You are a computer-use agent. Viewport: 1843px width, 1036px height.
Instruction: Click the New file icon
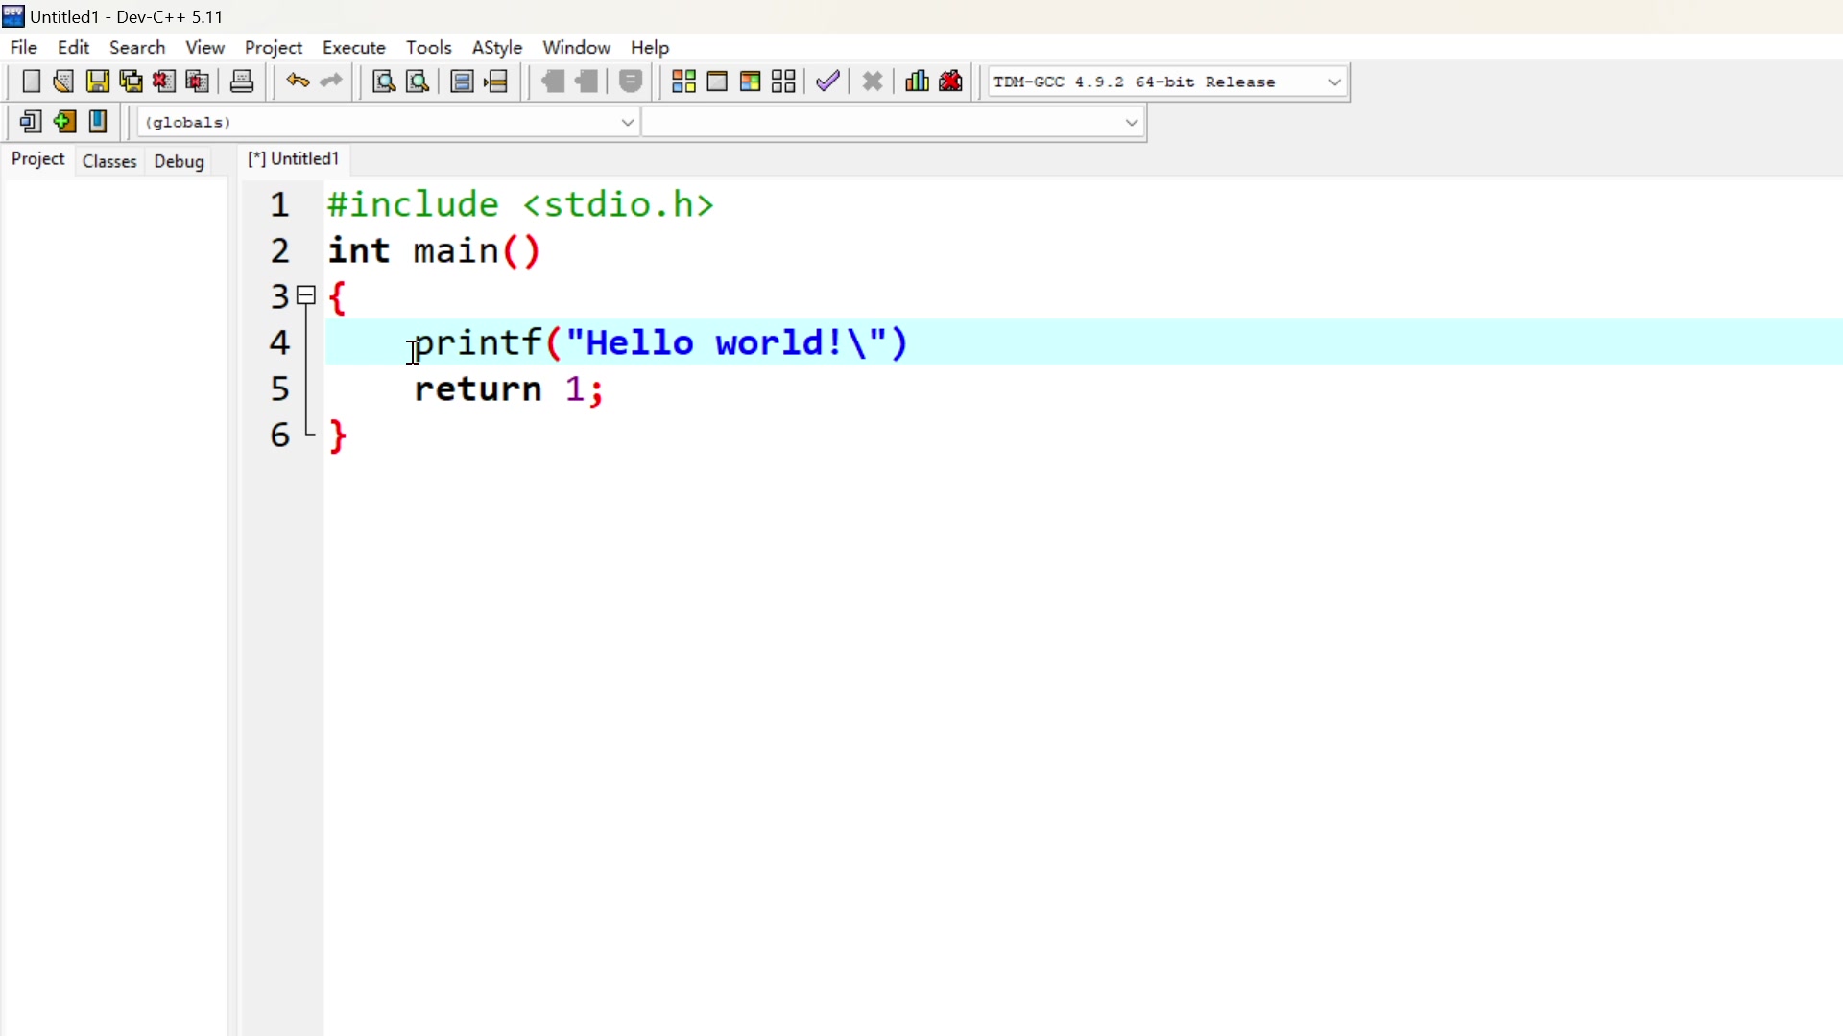coord(31,82)
